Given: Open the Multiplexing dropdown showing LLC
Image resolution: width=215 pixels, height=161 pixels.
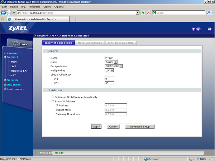Looking at the screenshot, I should point(109,70).
